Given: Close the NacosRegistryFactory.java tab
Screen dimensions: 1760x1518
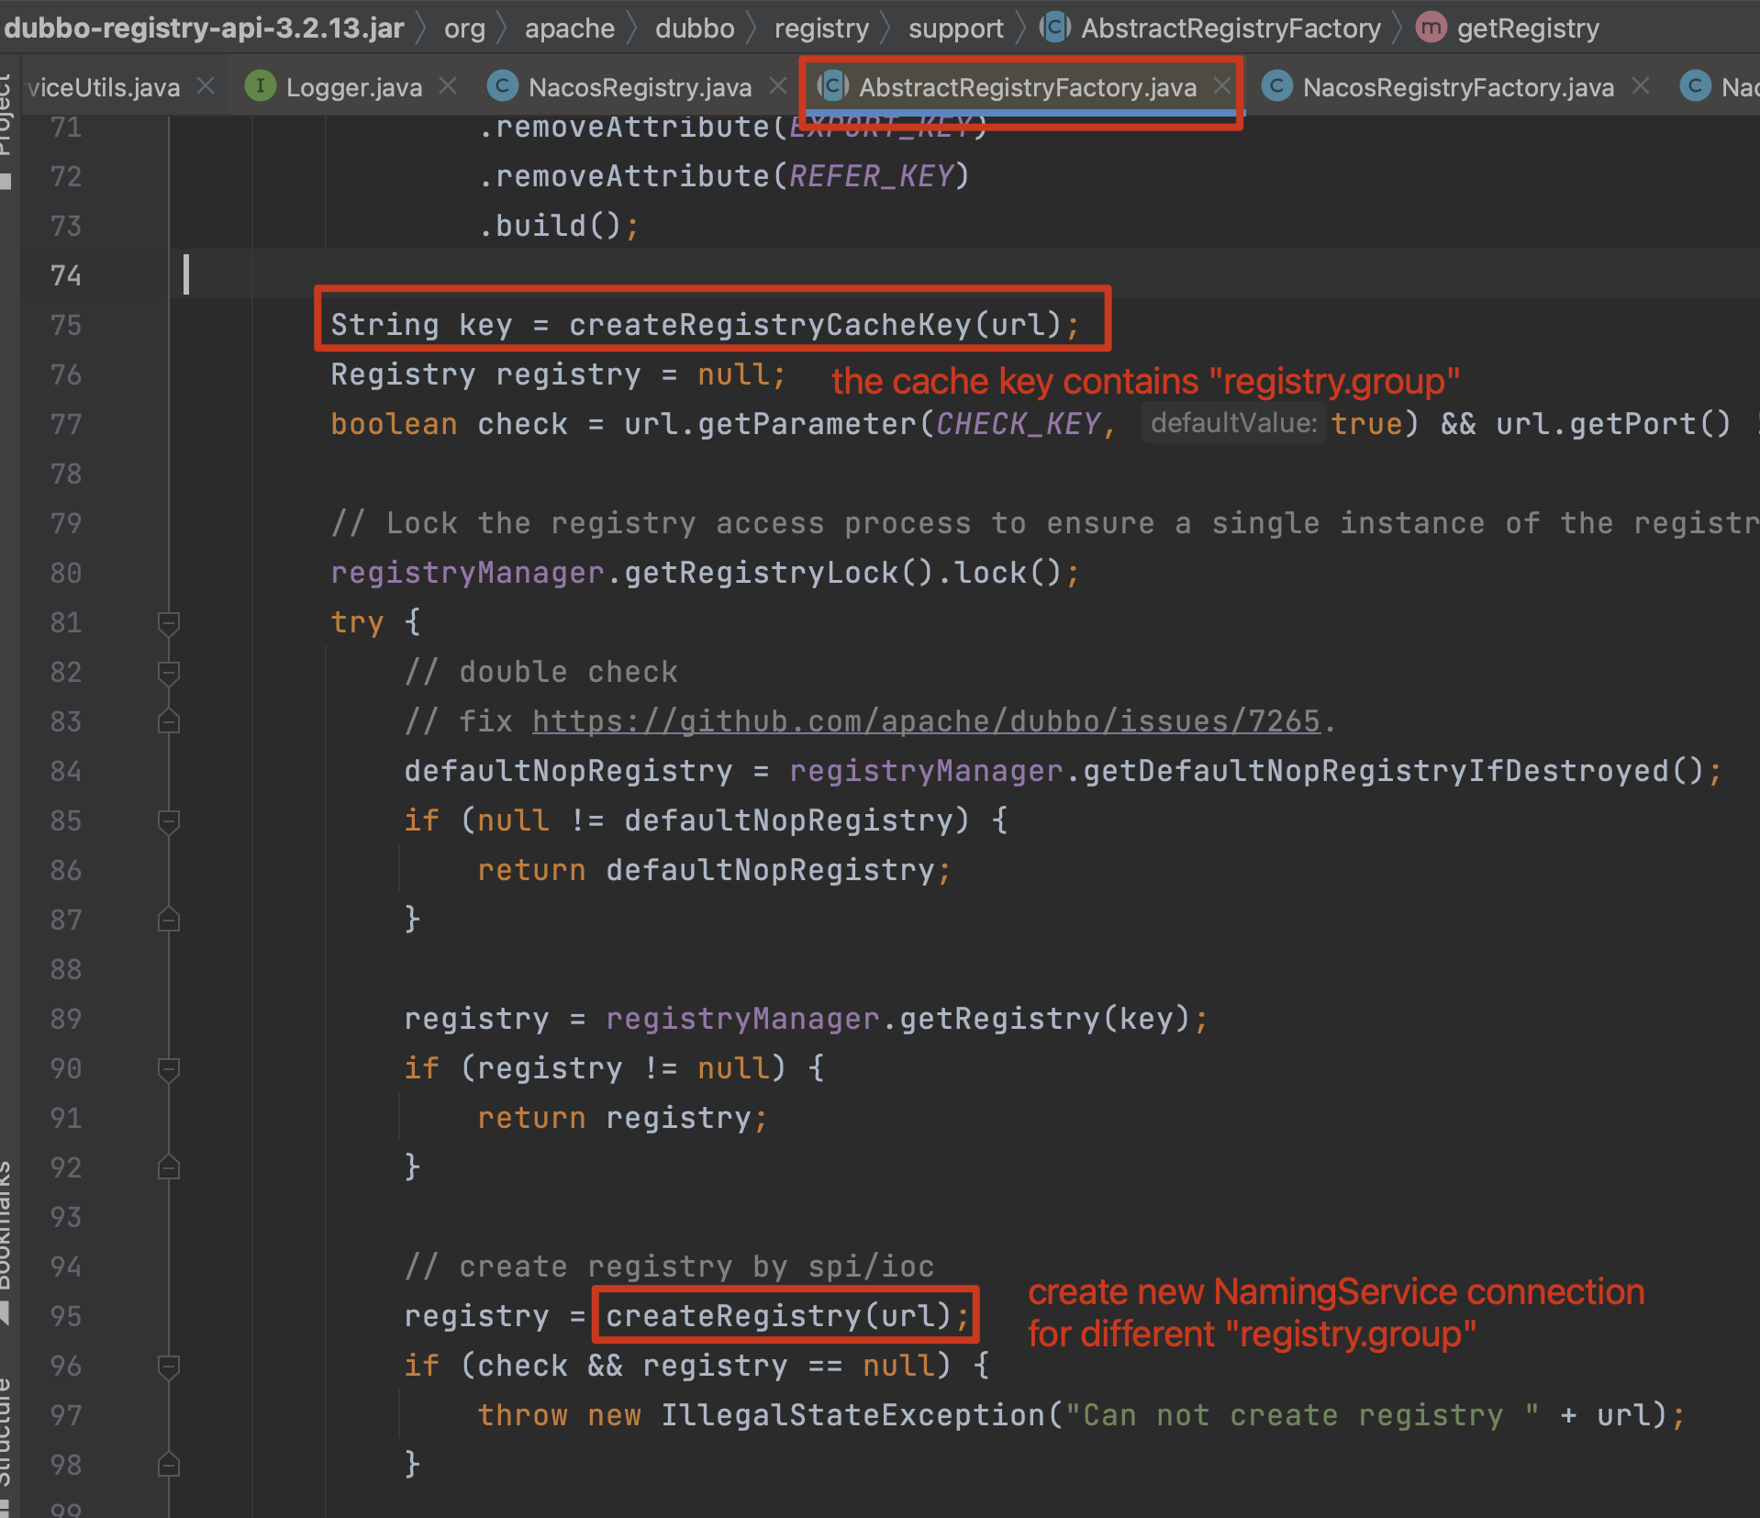Looking at the screenshot, I should coord(1641,86).
